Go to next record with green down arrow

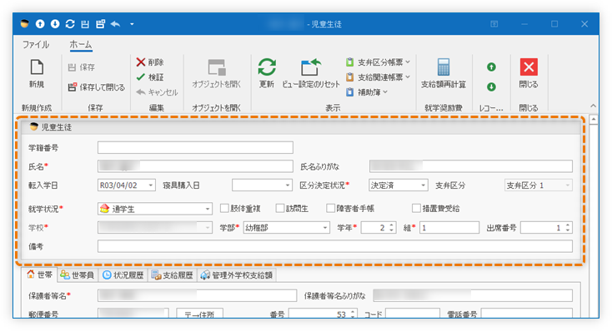coord(491,86)
